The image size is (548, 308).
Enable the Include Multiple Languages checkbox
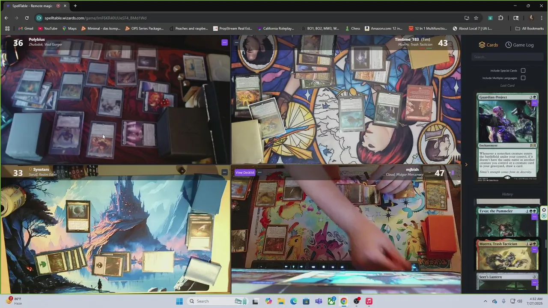coord(523,78)
